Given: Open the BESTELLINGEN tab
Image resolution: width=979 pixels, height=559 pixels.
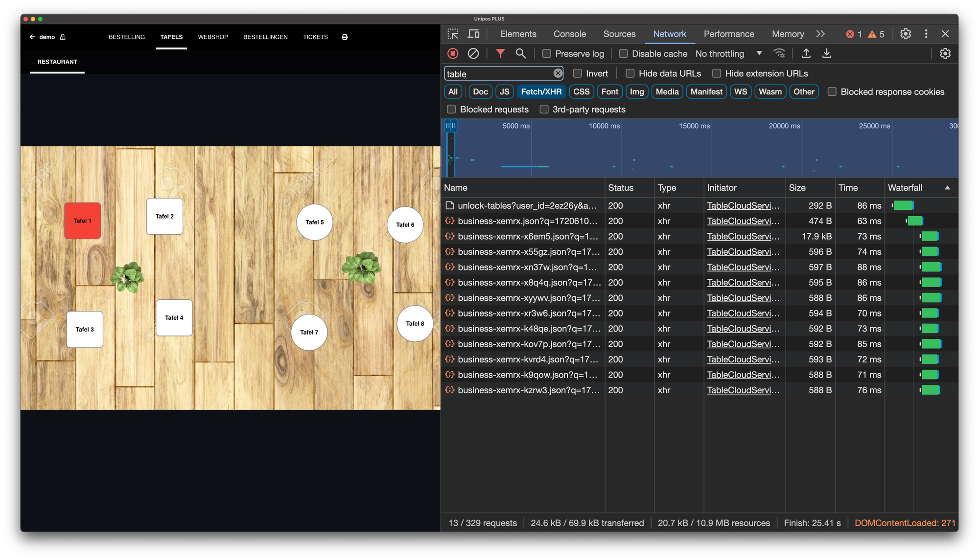Looking at the screenshot, I should pyautogui.click(x=265, y=37).
